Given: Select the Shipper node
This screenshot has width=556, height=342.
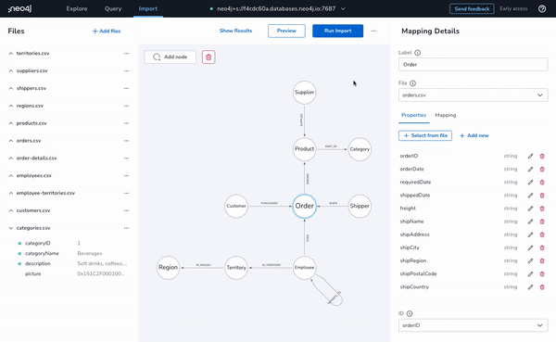Looking at the screenshot, I should (x=360, y=206).
